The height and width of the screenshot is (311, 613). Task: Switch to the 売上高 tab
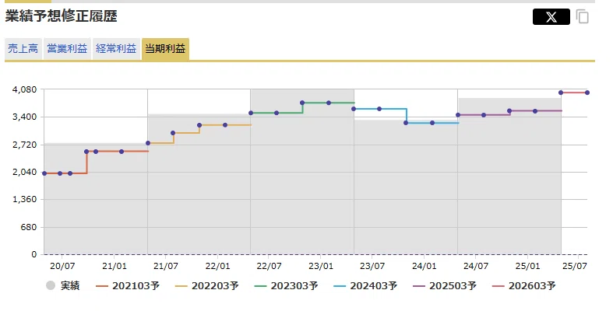point(23,49)
